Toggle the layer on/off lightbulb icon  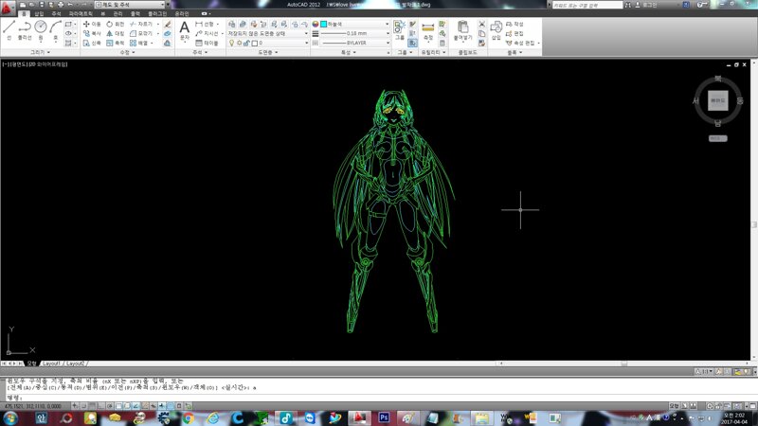pos(231,43)
